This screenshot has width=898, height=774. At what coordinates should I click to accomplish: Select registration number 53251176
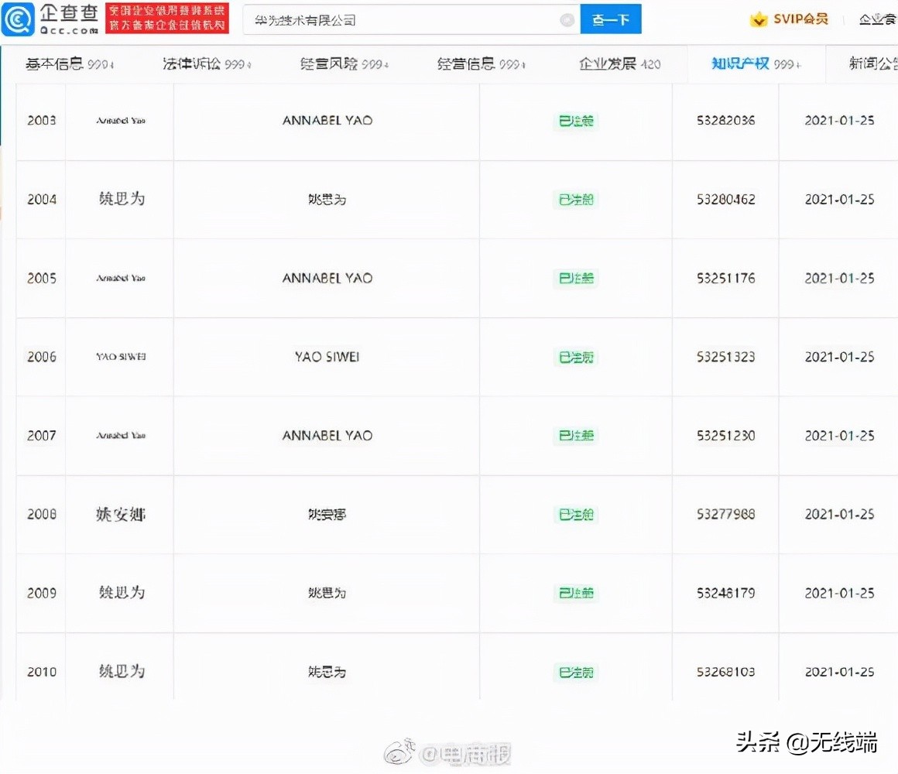(725, 278)
